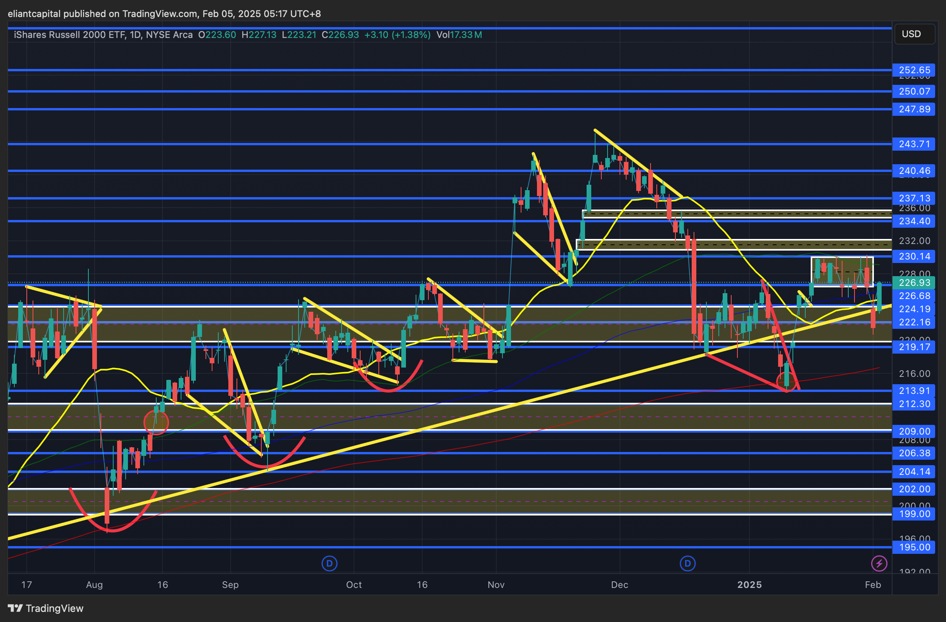Click the dividend marker near October
Viewport: 946px width, 622px height.
pyautogui.click(x=329, y=563)
